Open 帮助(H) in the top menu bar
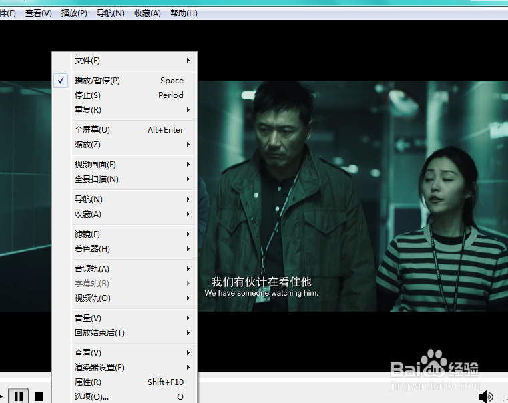 click(184, 13)
